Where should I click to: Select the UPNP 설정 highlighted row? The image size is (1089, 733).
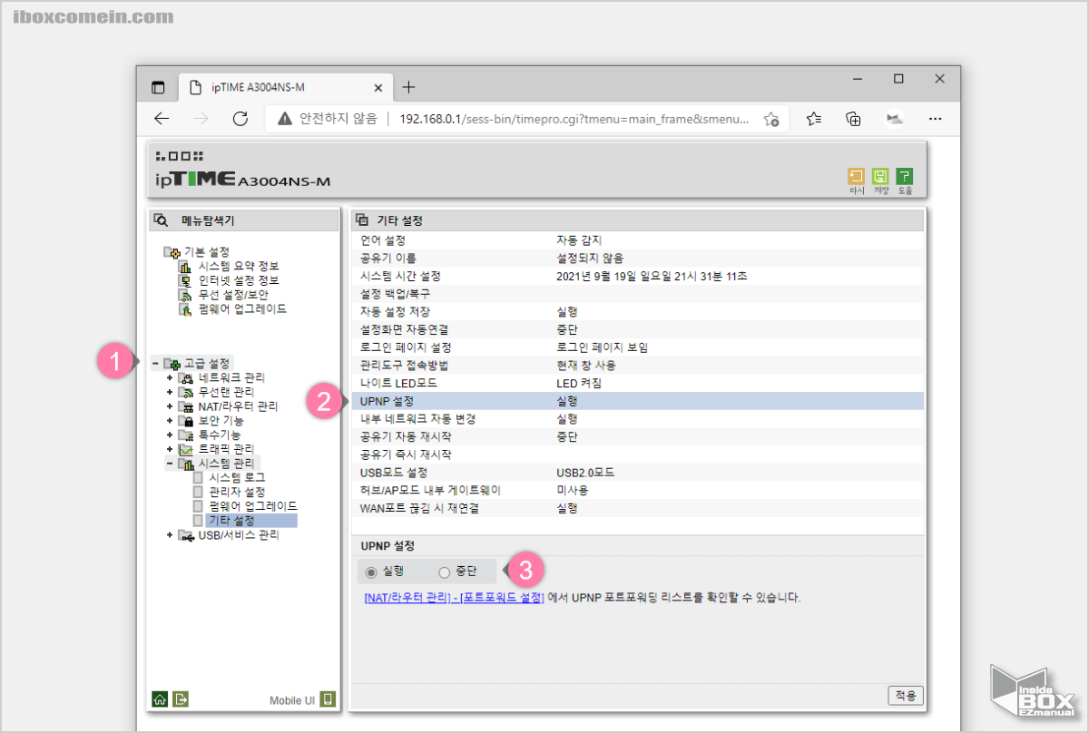(x=454, y=400)
